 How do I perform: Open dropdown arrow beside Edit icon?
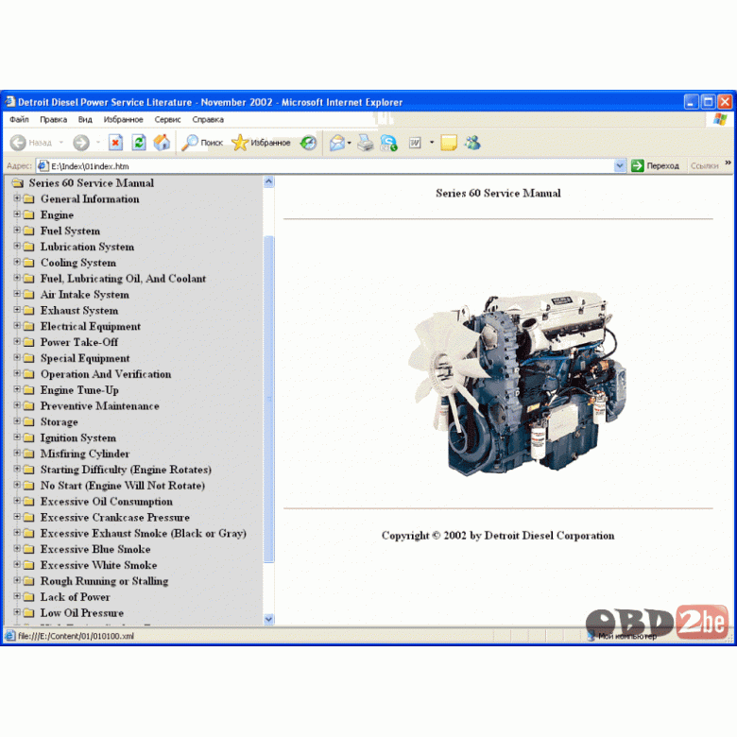pyautogui.click(x=432, y=143)
